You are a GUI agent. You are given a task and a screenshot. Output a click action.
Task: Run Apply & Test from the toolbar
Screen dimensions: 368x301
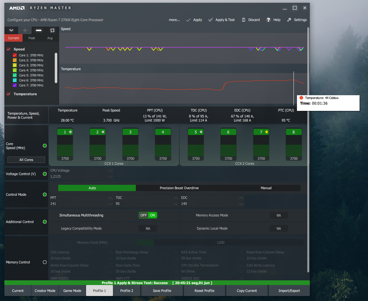(x=221, y=20)
